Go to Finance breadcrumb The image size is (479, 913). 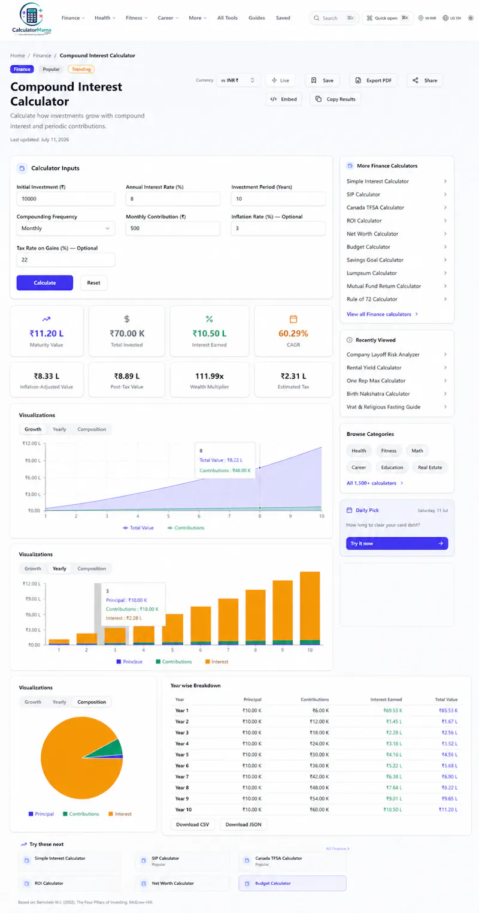(x=42, y=55)
